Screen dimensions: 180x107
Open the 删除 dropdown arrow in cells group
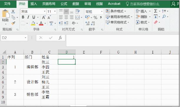[150, 17]
